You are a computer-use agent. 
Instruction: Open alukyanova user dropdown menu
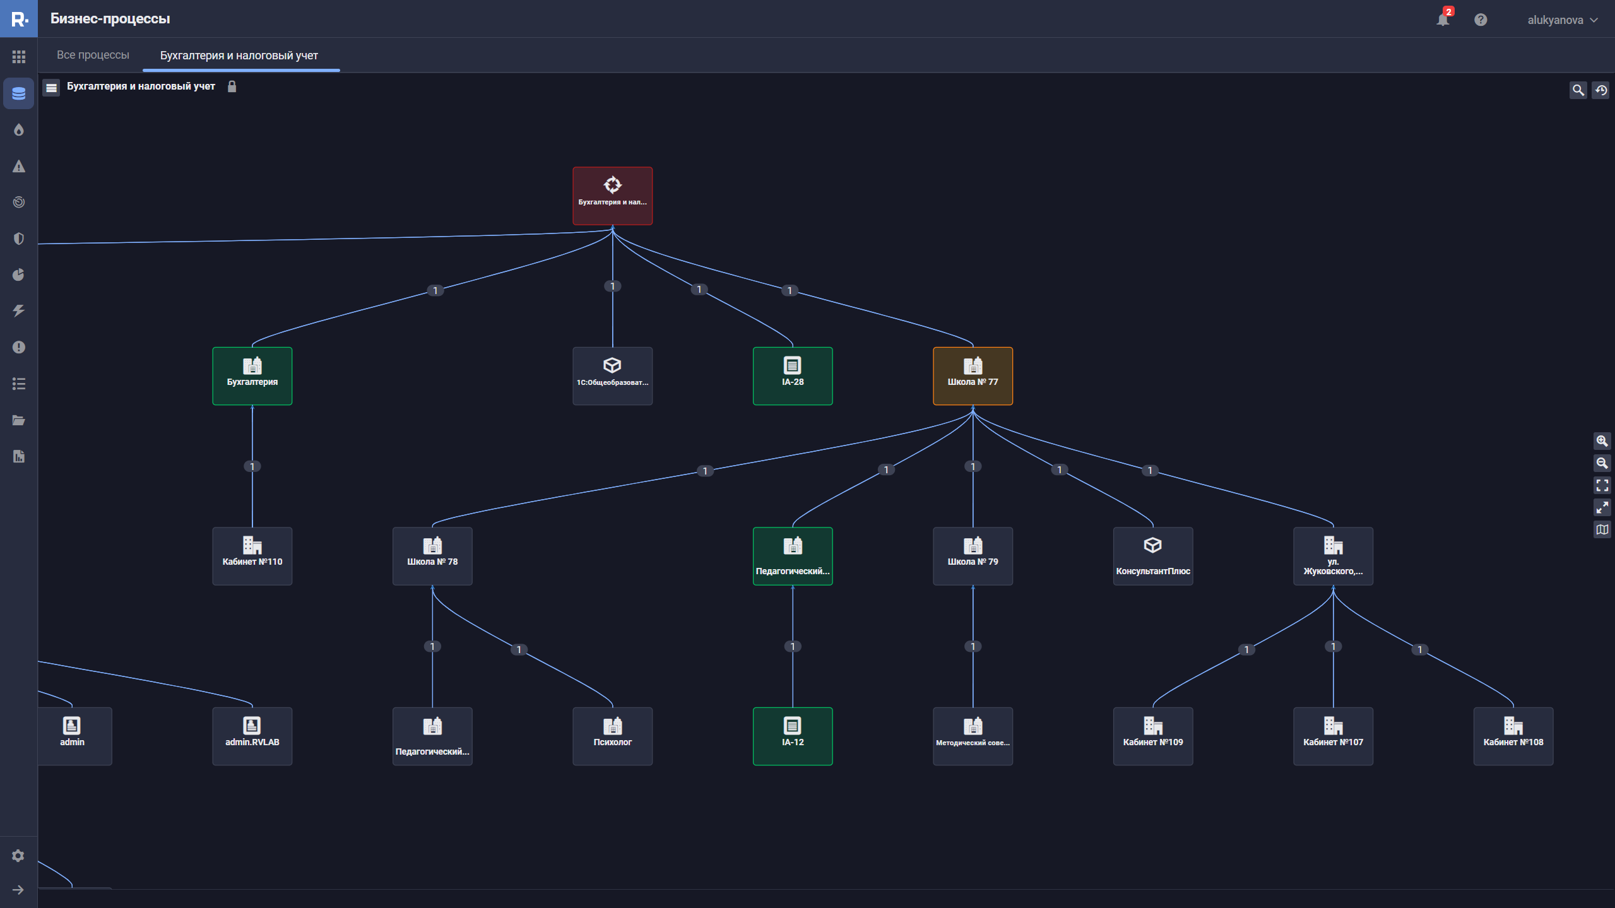tap(1562, 20)
